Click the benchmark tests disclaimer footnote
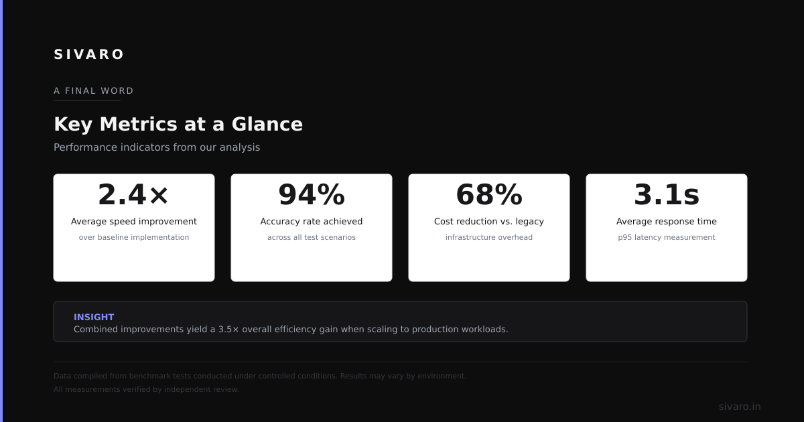This screenshot has width=804, height=422. coord(260,376)
